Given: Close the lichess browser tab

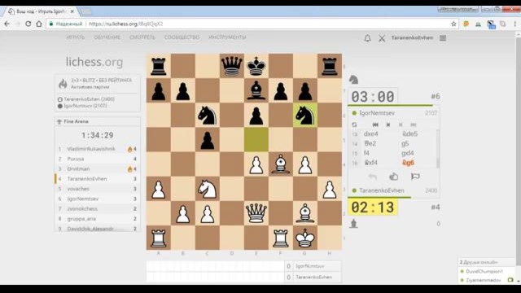Looking at the screenshot, I should [72, 11].
